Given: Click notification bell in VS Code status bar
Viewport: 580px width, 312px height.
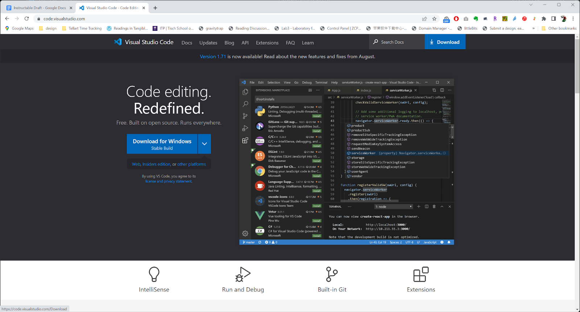Looking at the screenshot, I should [x=449, y=242].
